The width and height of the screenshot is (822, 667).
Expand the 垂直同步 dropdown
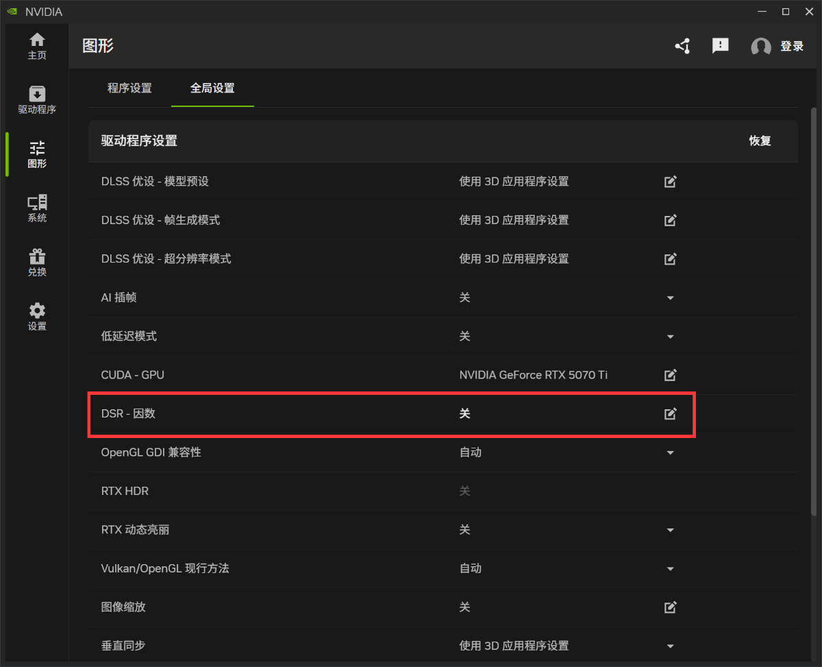click(671, 646)
